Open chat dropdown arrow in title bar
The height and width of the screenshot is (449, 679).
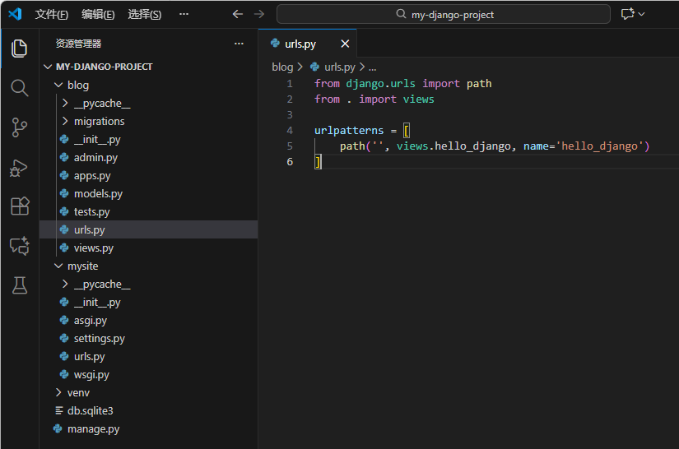[641, 14]
